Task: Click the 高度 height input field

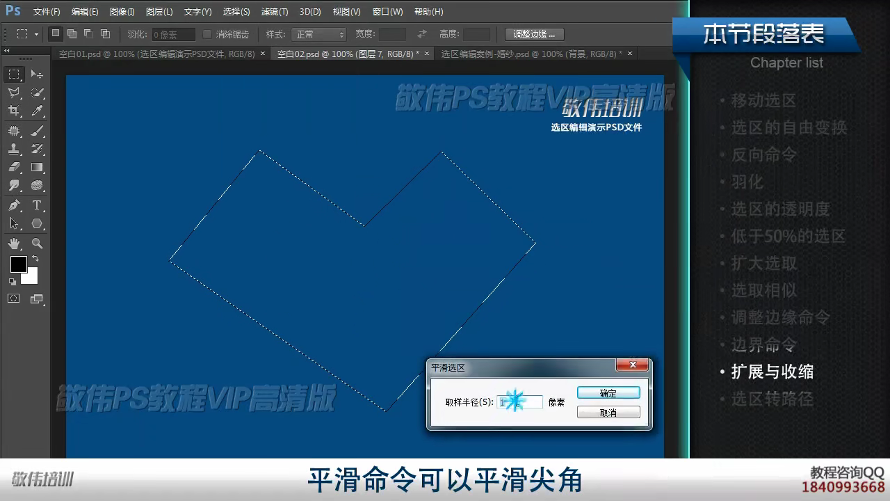Action: [x=476, y=34]
